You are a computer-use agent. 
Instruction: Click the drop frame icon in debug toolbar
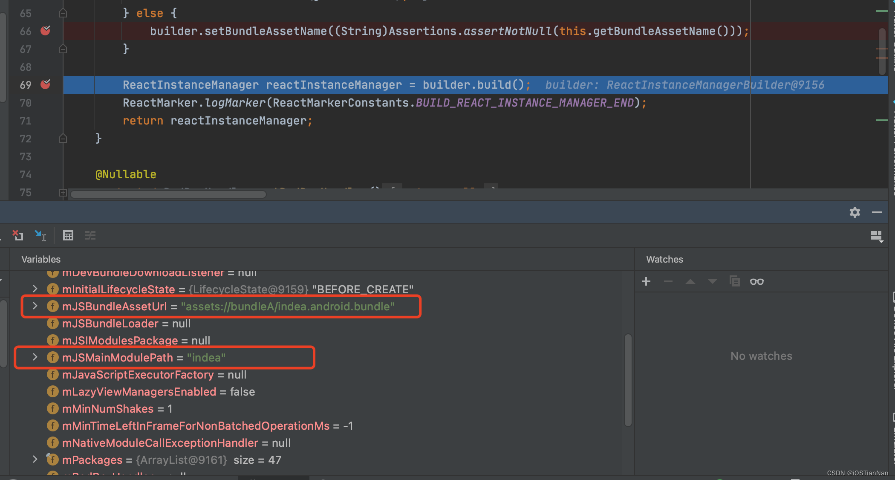(x=18, y=235)
